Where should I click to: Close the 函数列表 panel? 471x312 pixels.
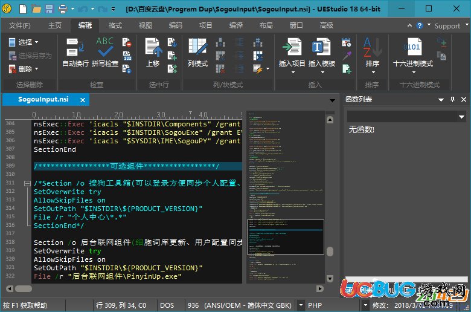pyautogui.click(x=464, y=99)
